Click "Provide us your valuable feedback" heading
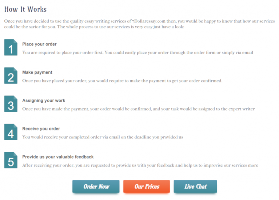Image resolution: width=279 pixels, height=200 pixels. (58, 157)
